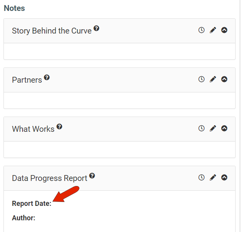Edit the Data Progress Report note
Viewport: 241px width, 232px height.
[213, 177]
